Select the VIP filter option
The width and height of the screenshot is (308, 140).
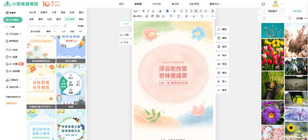coord(80,31)
